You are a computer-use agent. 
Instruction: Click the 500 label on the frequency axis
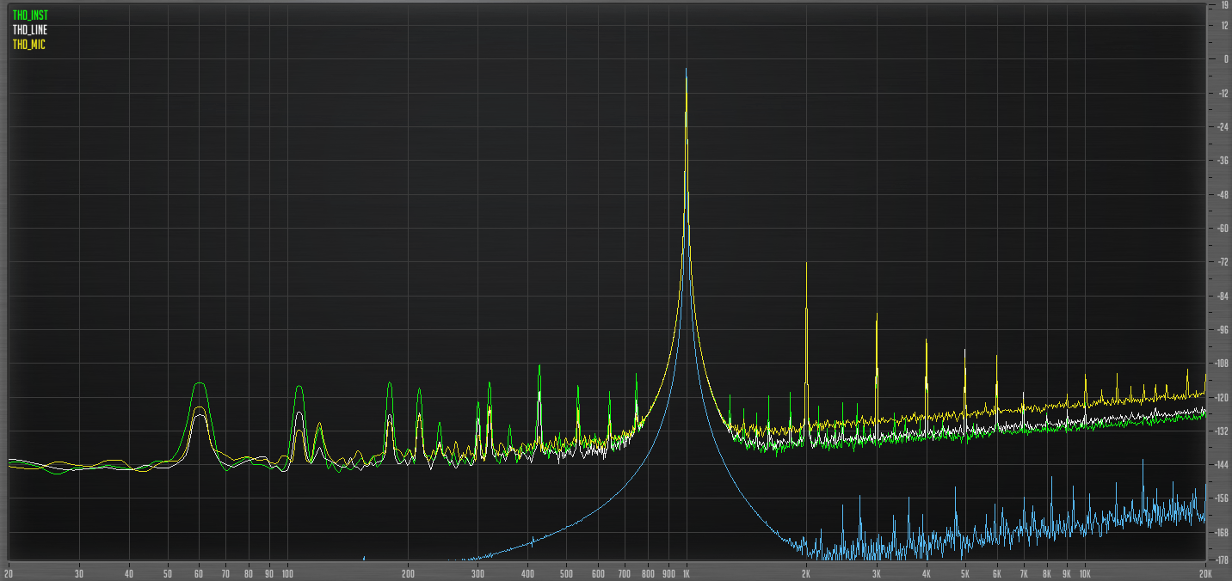pyautogui.click(x=566, y=573)
